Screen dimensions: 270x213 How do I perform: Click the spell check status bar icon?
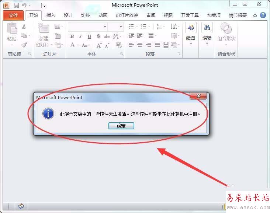point(21,206)
